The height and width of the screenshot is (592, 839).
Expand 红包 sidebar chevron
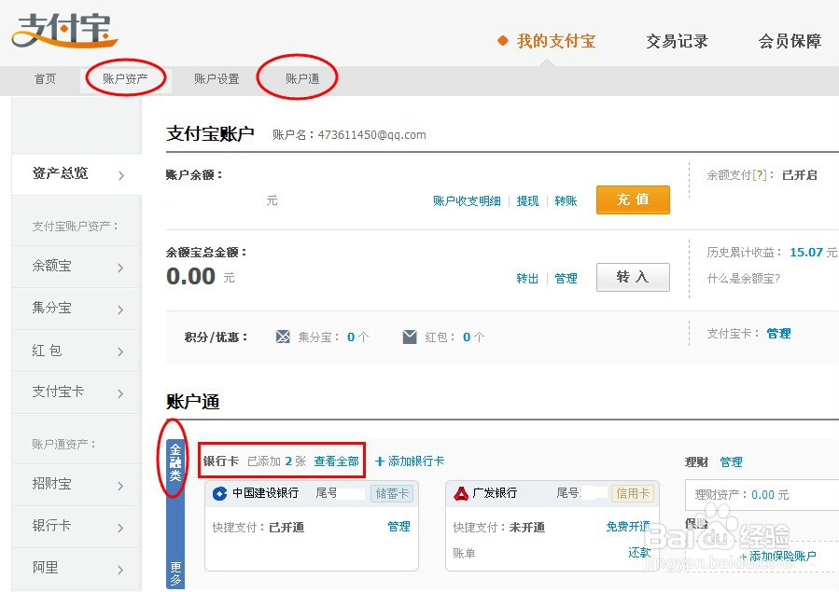click(121, 351)
